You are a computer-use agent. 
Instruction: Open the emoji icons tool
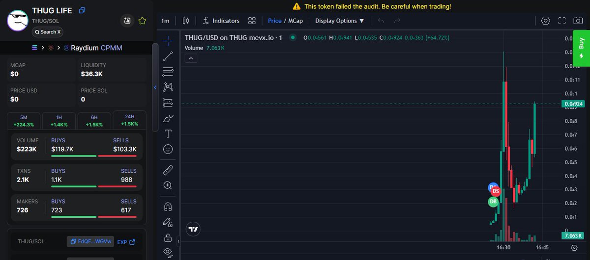[x=168, y=149]
